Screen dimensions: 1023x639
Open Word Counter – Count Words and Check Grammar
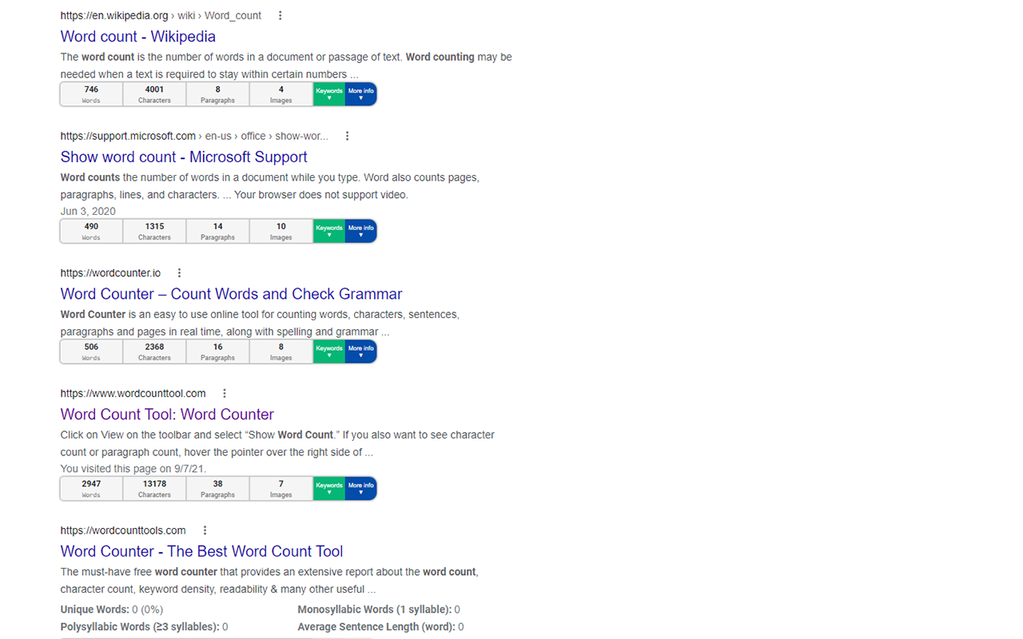coord(232,294)
